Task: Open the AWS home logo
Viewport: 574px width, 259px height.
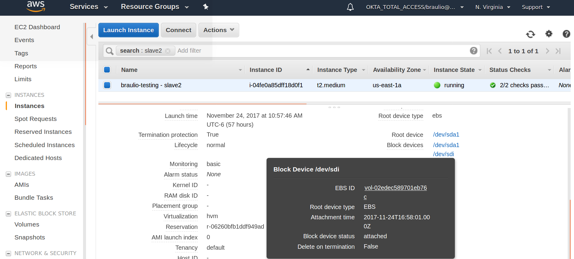Action: 36,6
